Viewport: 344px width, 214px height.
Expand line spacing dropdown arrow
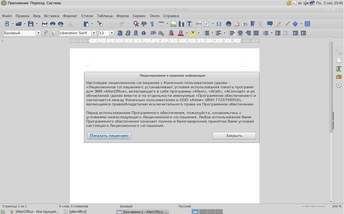tap(271, 33)
